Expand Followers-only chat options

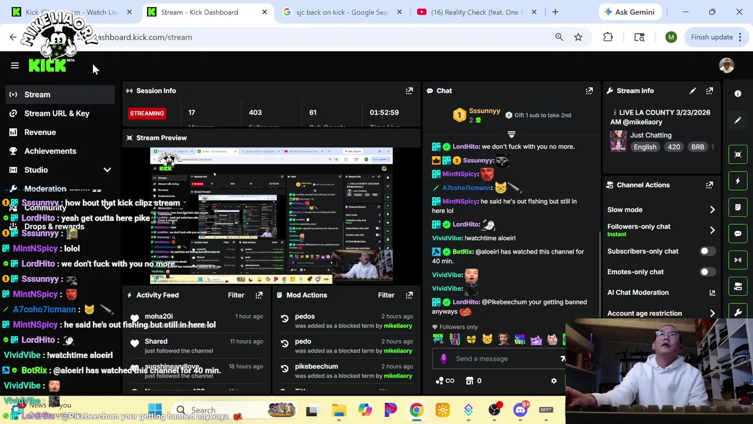[712, 230]
